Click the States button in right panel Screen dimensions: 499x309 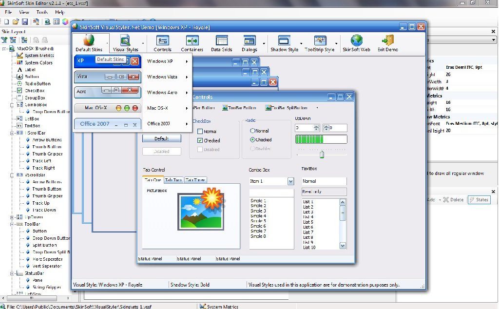pyautogui.click(x=479, y=199)
